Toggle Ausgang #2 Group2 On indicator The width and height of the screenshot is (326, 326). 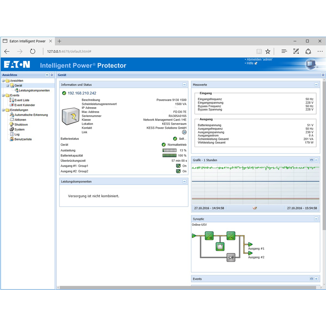coord(178,171)
